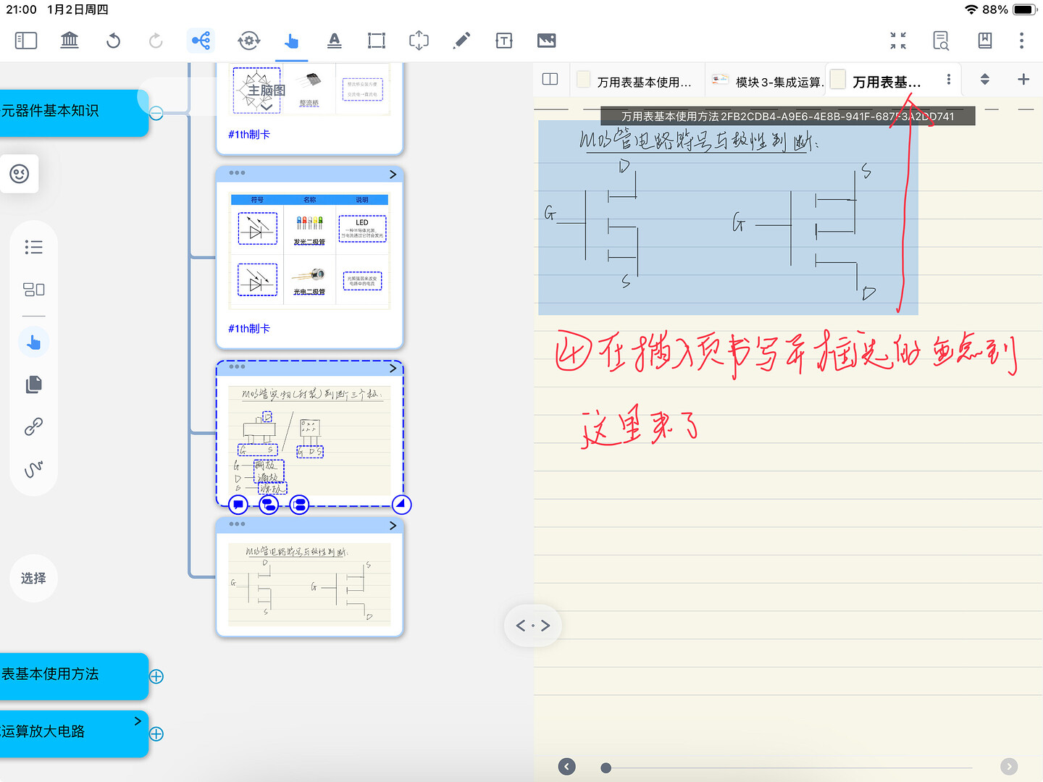Click the add sibling node icon on the selected card
Viewport: 1043px width, 782px height.
pos(299,505)
